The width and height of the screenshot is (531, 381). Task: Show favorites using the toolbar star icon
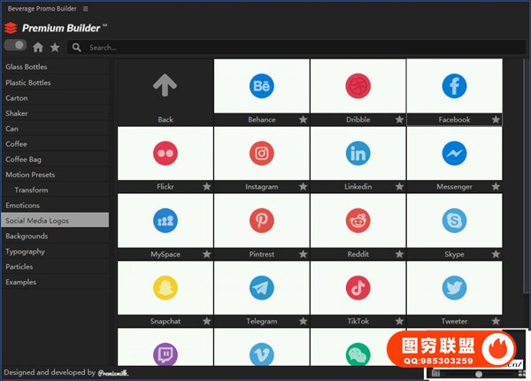point(55,47)
